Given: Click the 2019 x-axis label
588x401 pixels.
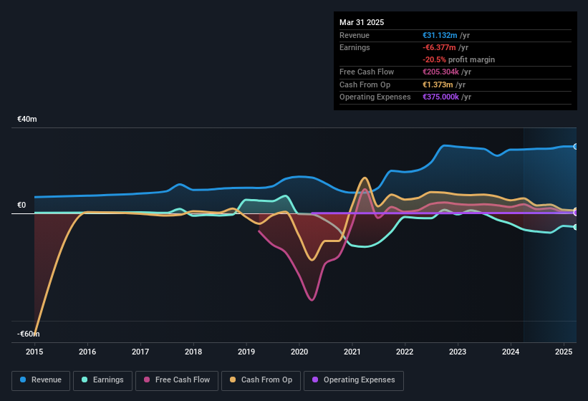Looking at the screenshot, I should (246, 352).
